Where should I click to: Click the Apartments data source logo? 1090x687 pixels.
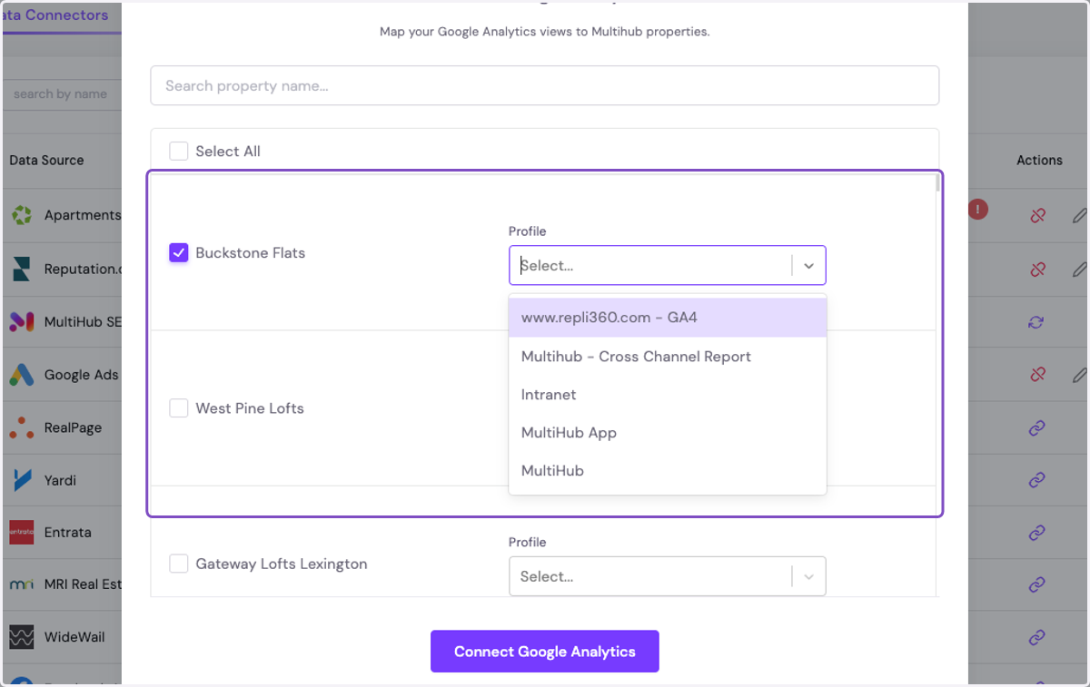pos(21,215)
